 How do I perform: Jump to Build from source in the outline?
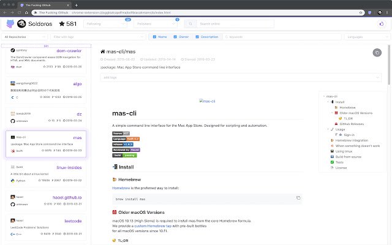point(349,157)
